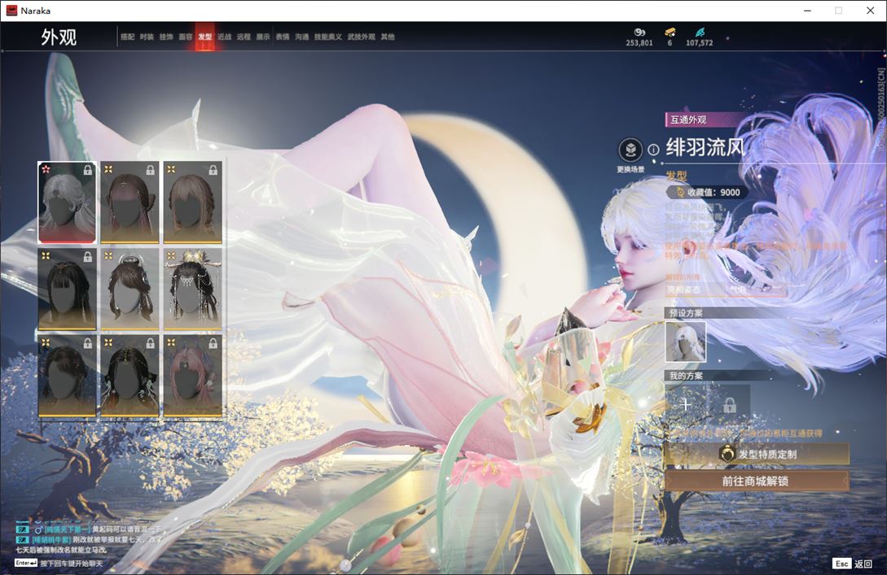Select the locked black hair with gold chain ornament
887x575 pixels.
[130, 377]
